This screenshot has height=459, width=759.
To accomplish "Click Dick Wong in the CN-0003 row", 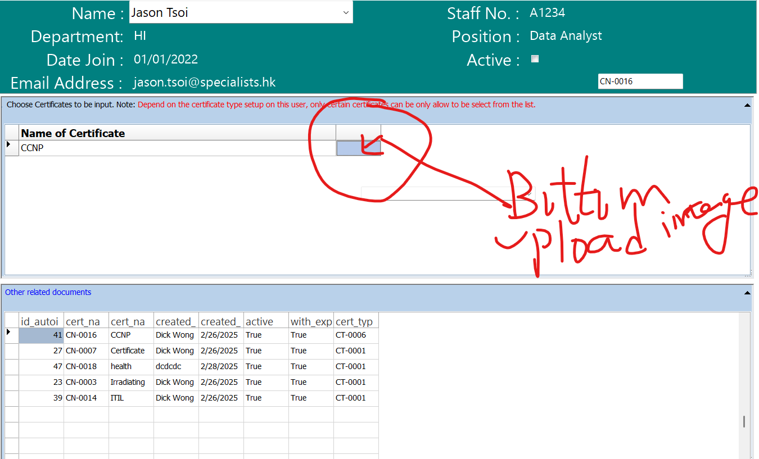I will click(x=176, y=383).
